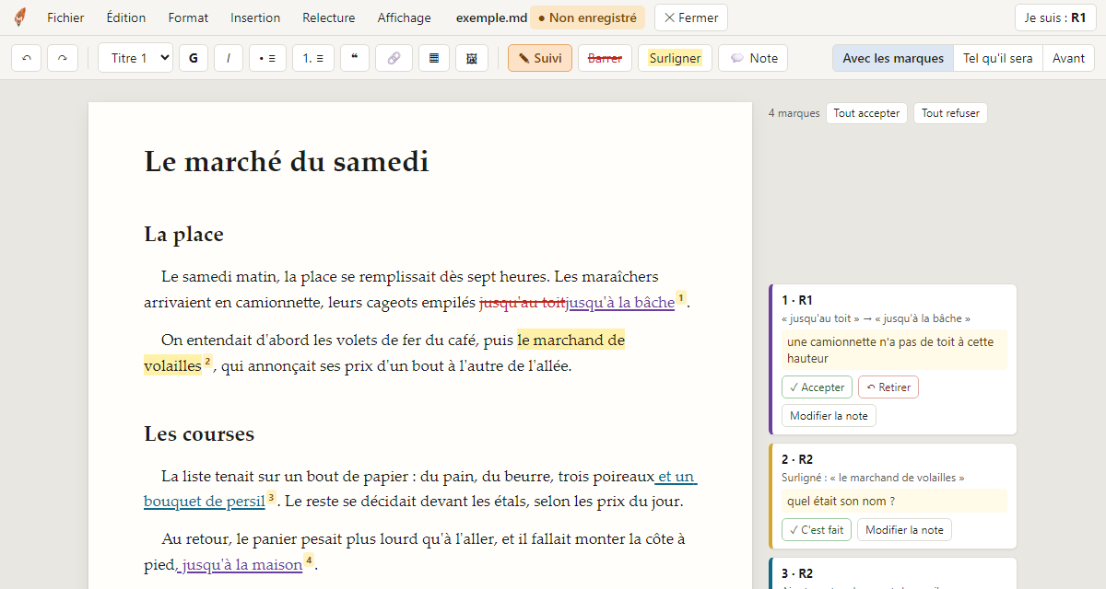
Task: Click footnote marker 4 after 'jusqu'à la maison'
Action: click(x=310, y=560)
